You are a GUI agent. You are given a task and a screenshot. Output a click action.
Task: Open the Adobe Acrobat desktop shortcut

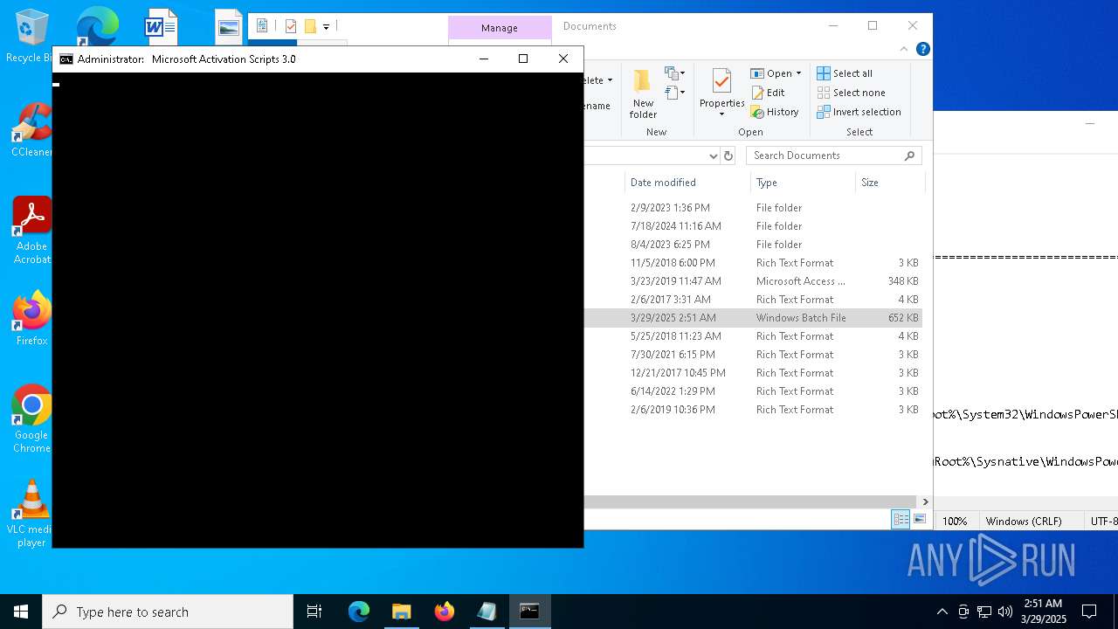click(31, 231)
